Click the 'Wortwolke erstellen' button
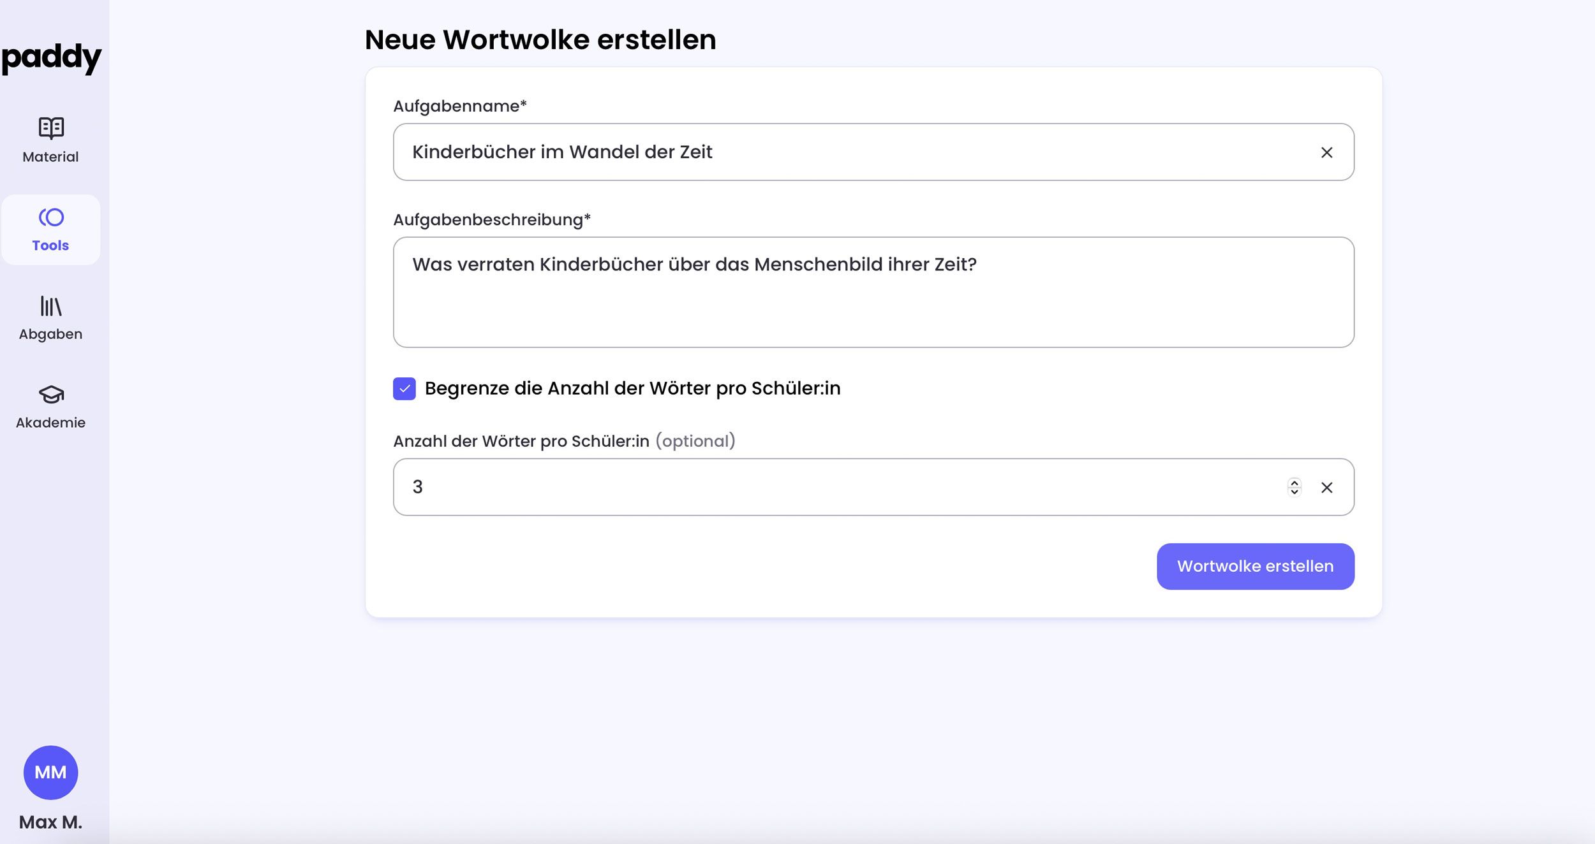The image size is (1595, 844). click(x=1255, y=566)
